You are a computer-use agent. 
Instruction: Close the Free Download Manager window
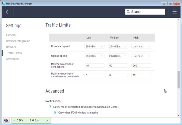pos(177,3)
